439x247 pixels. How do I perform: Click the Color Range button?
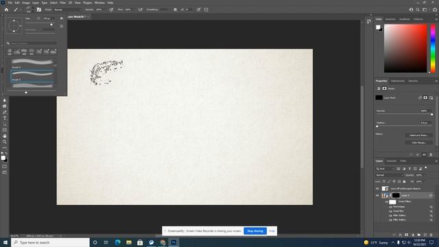coord(418,143)
